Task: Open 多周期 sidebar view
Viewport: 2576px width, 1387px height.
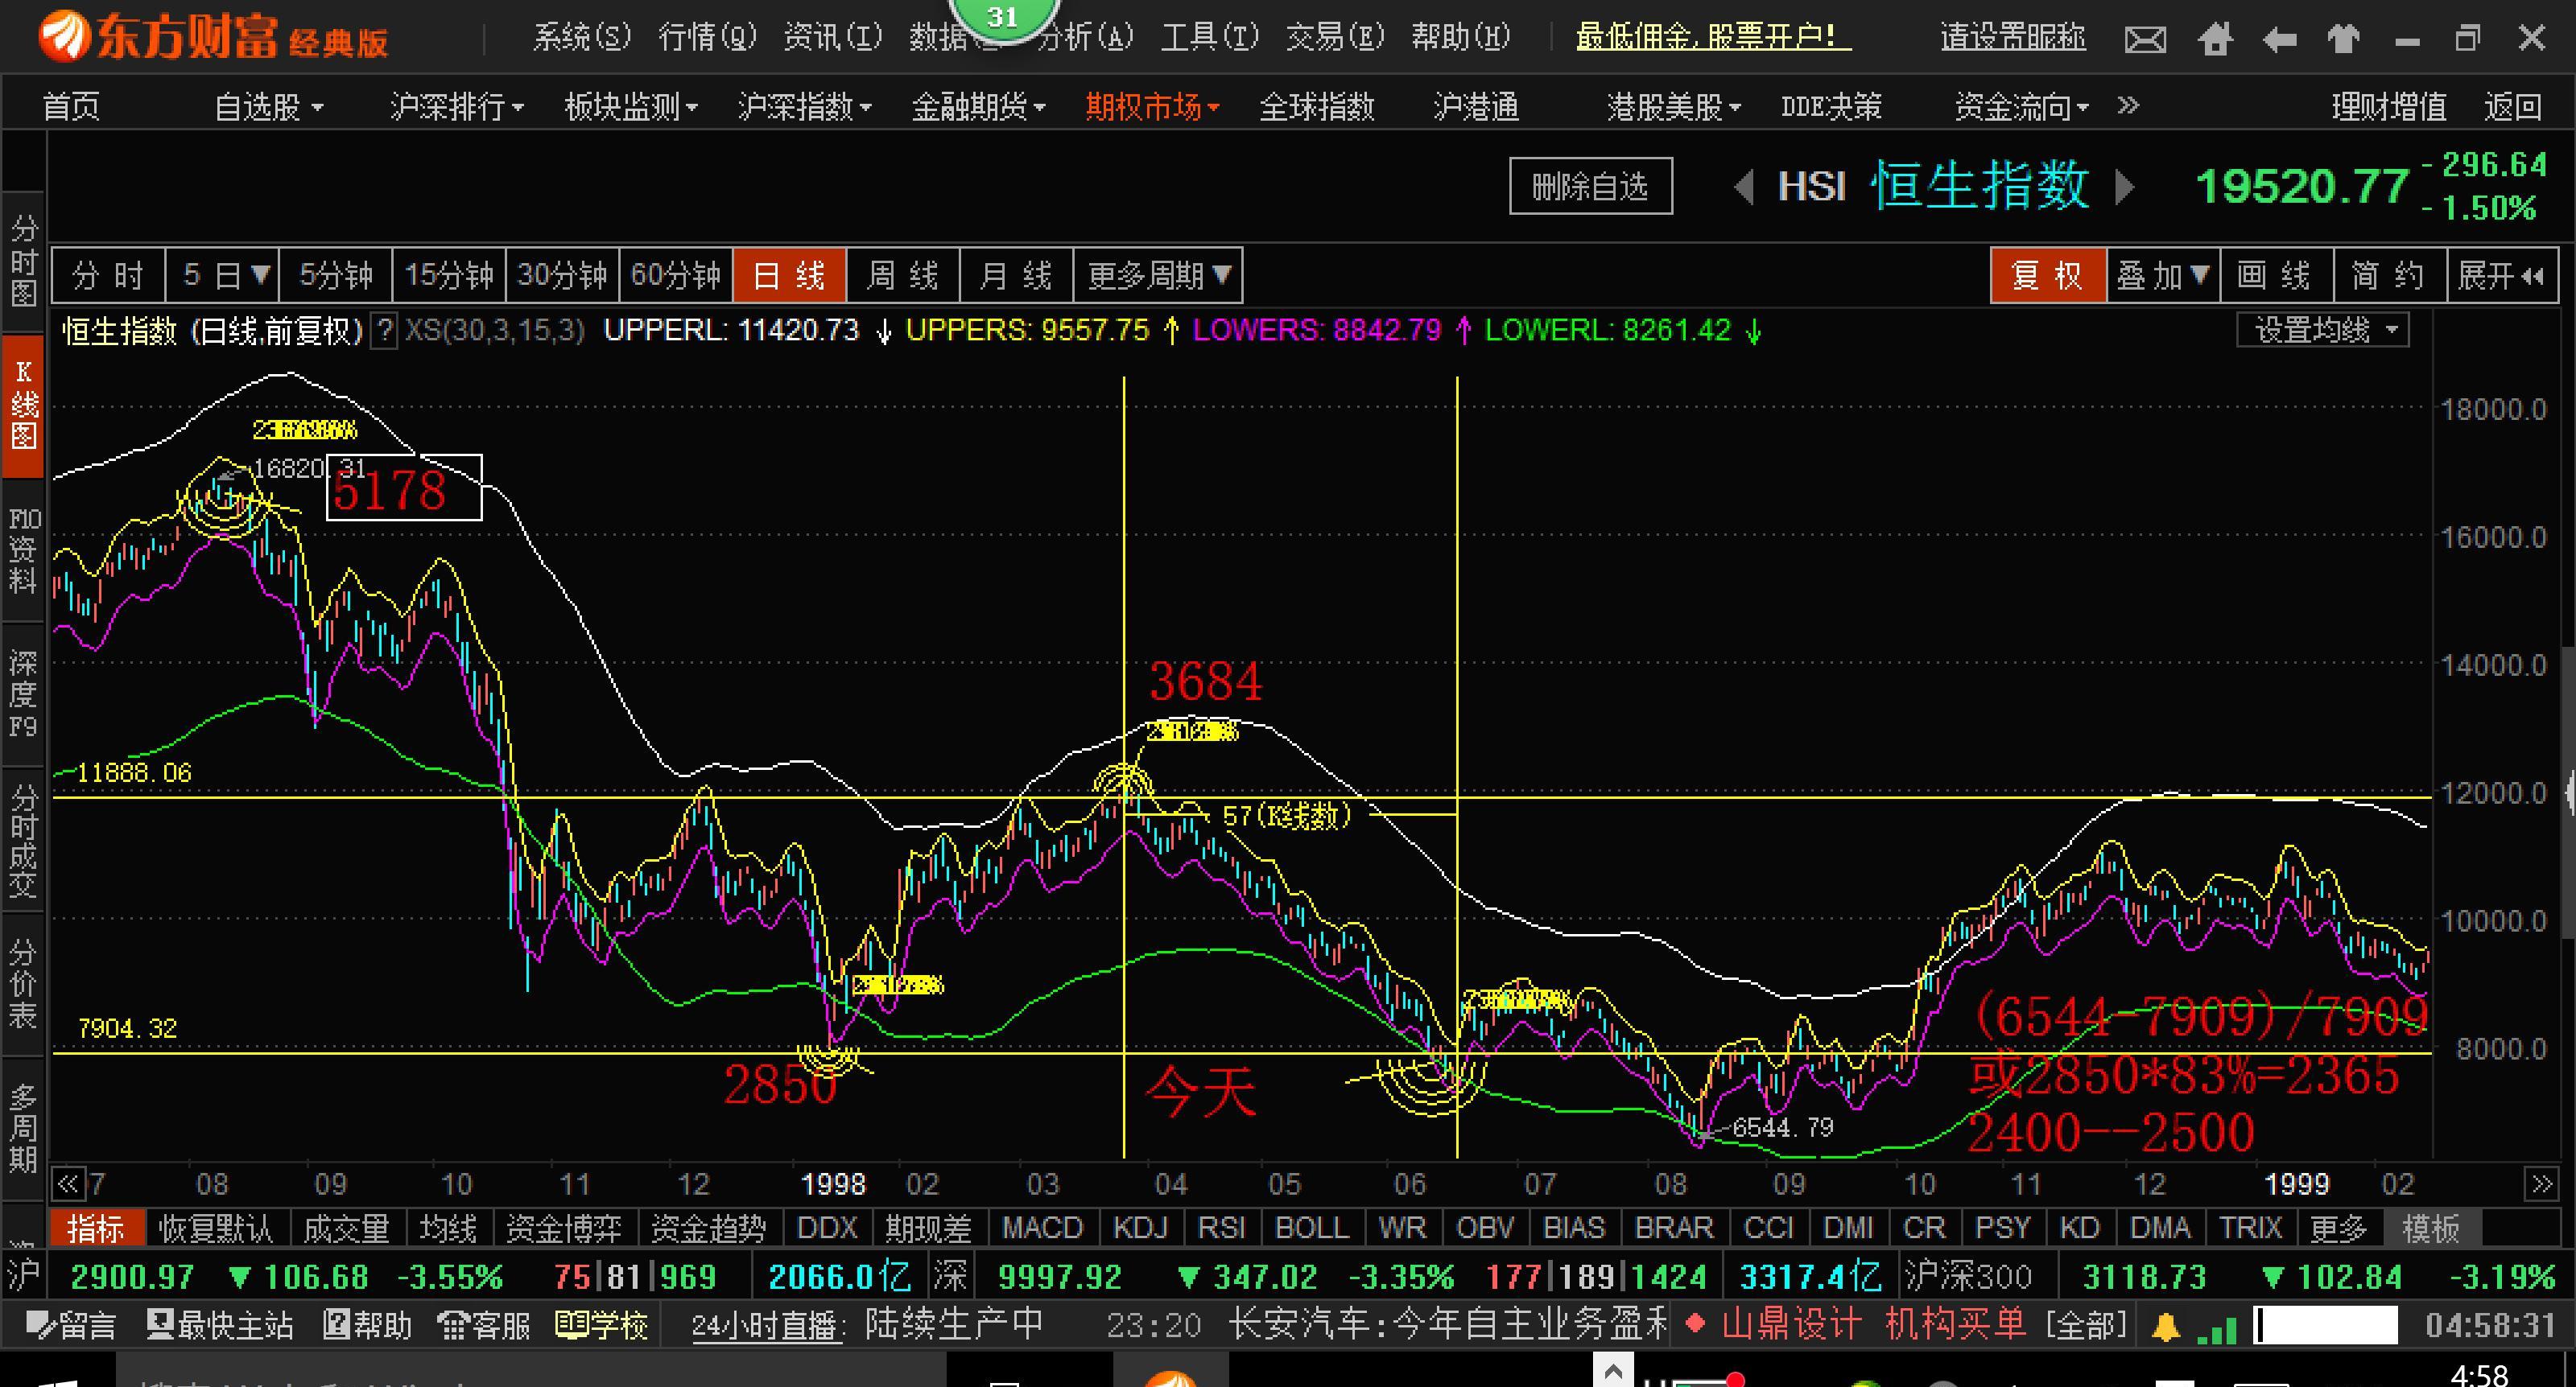Action: click(x=24, y=1130)
